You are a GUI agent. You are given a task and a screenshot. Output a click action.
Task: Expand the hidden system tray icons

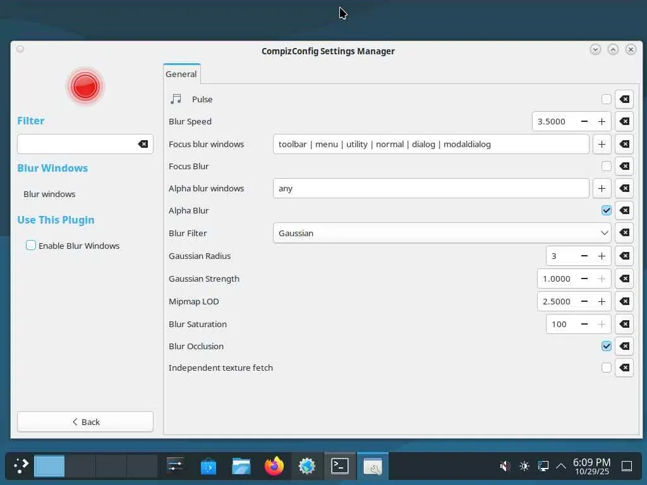(561, 467)
